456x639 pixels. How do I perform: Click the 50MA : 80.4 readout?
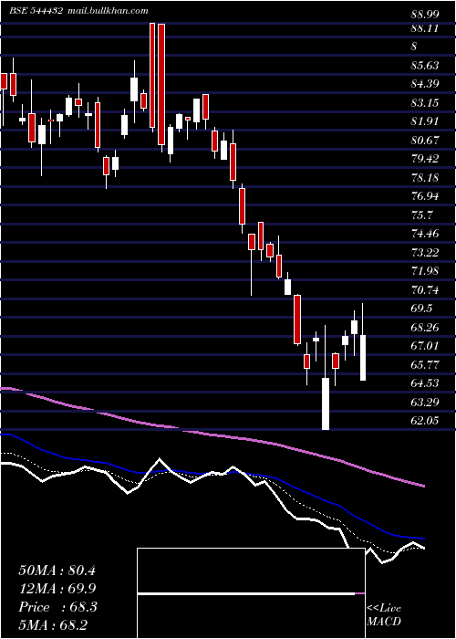tap(57, 571)
